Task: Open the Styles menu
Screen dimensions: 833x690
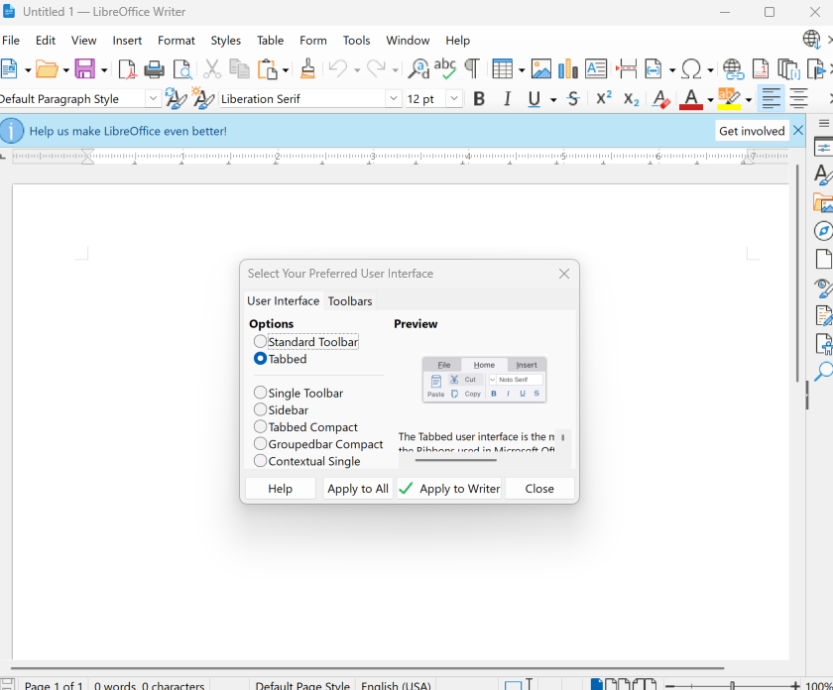Action: [226, 41]
